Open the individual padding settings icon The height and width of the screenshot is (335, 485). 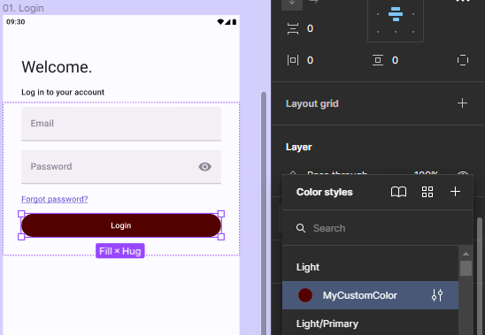[462, 60]
